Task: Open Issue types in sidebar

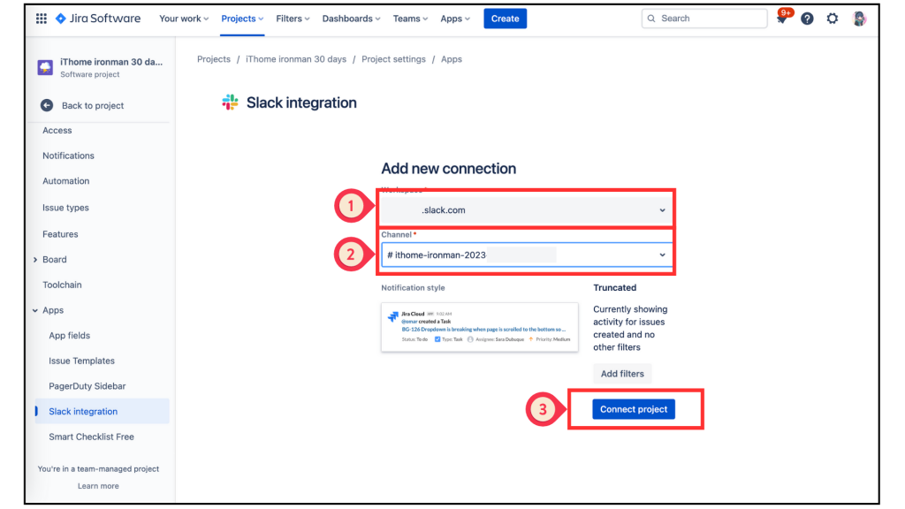Action: pos(65,208)
